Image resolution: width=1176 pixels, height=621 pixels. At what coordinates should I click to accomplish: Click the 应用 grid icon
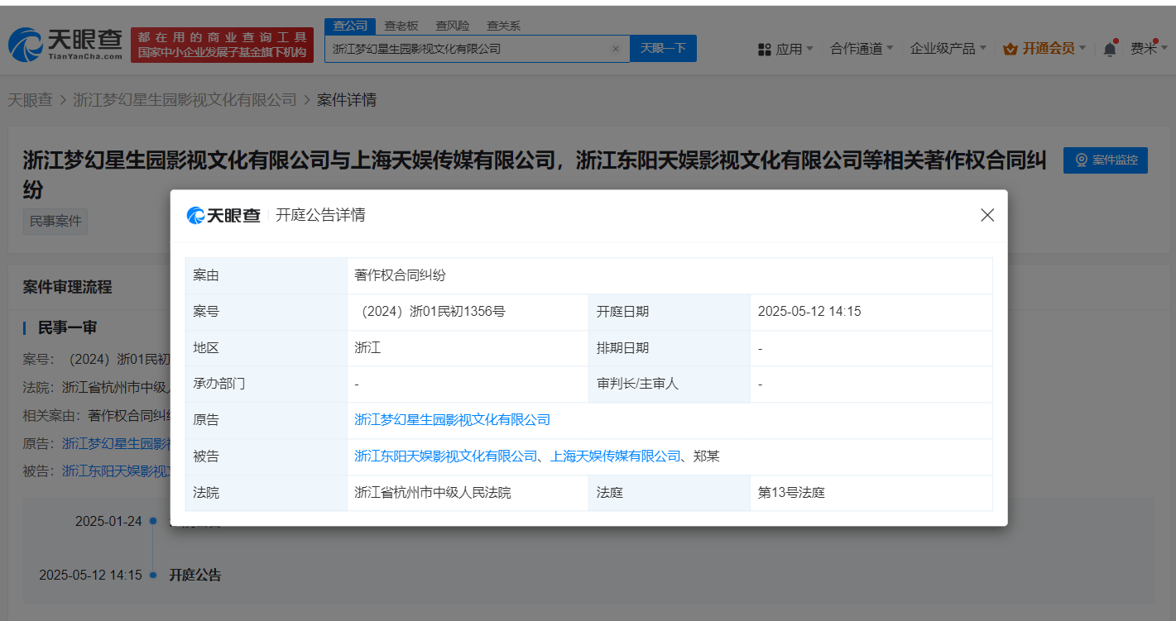(x=765, y=50)
